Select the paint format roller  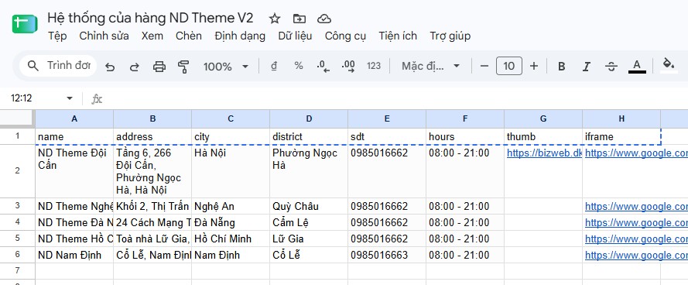point(183,67)
